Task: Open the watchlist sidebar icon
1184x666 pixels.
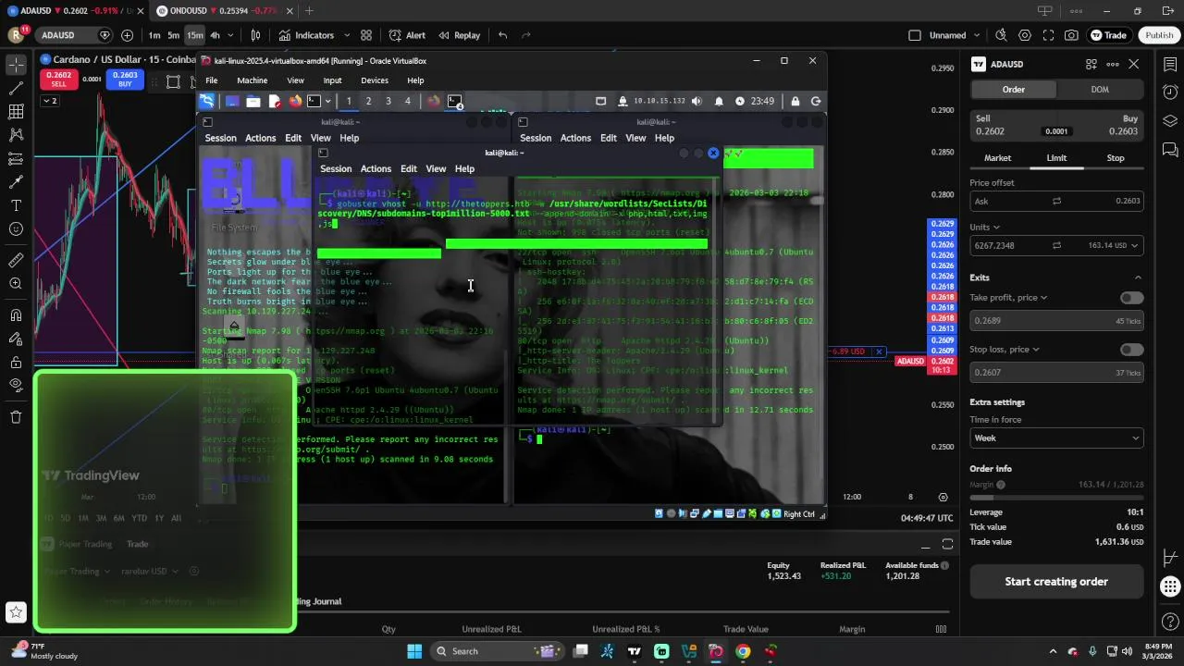Action: [1170, 64]
